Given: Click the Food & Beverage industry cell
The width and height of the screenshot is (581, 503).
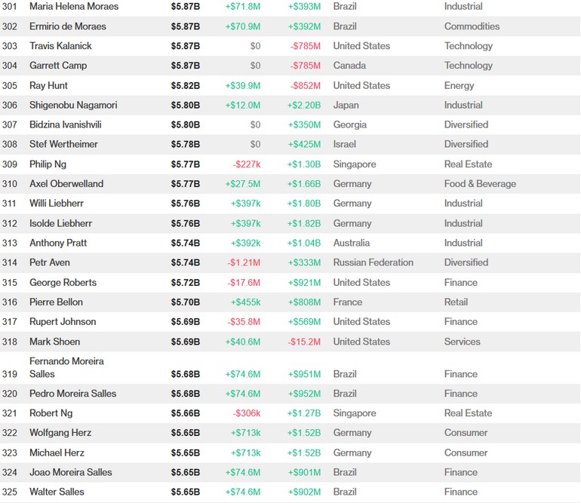Looking at the screenshot, I should click(480, 183).
